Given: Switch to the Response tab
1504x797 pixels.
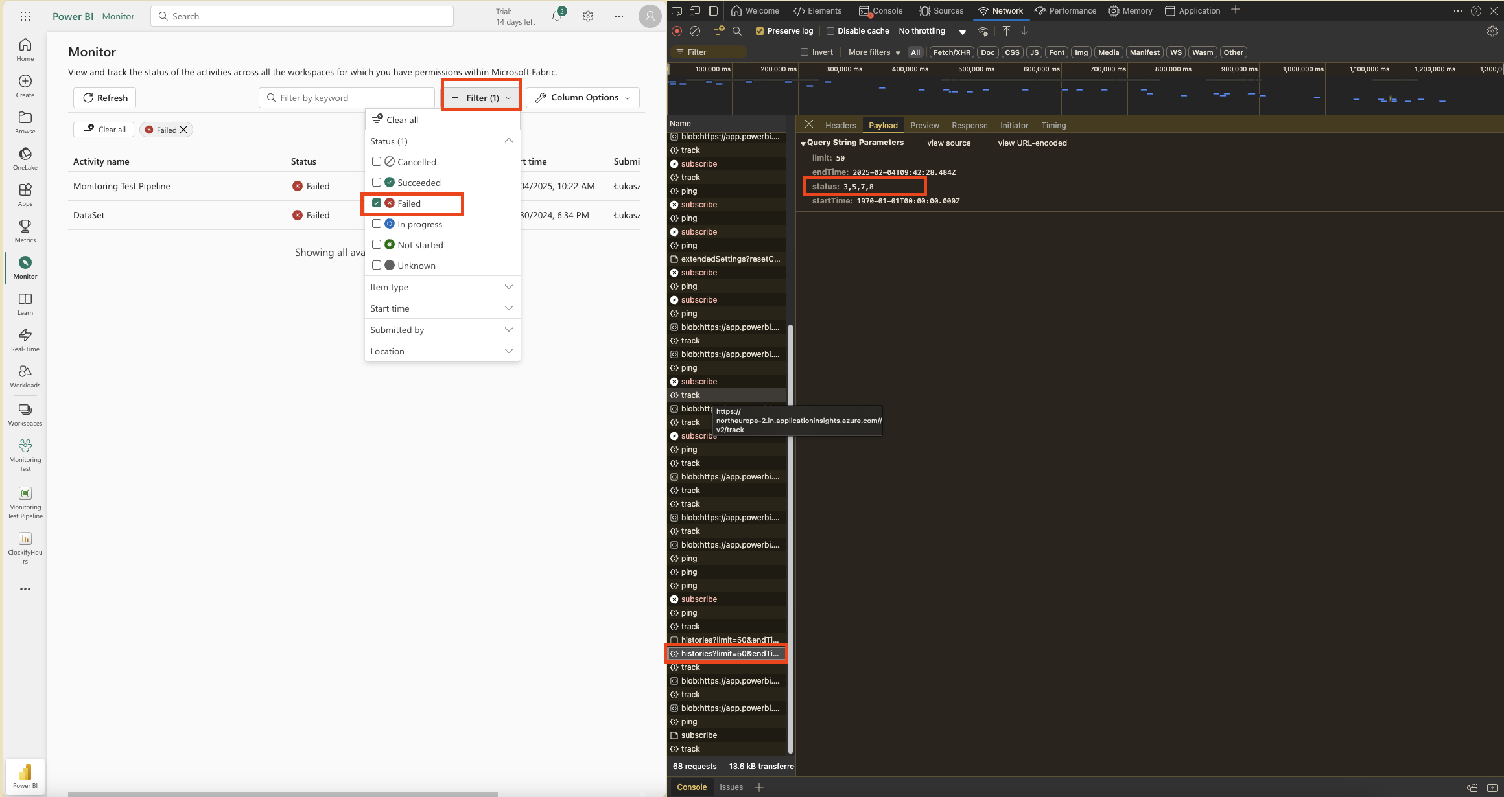Looking at the screenshot, I should [x=969, y=126].
